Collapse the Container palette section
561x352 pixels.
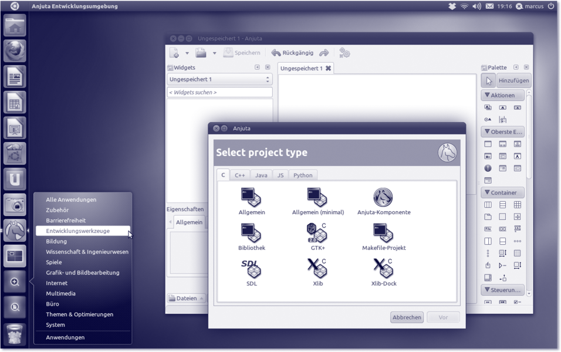(502, 192)
